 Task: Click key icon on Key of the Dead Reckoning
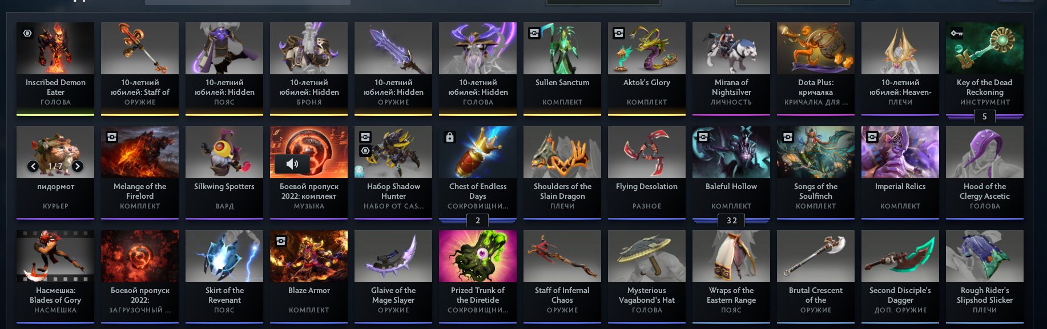click(957, 33)
